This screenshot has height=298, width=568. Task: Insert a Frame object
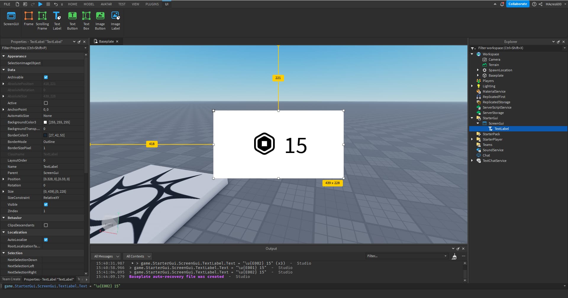point(28,19)
